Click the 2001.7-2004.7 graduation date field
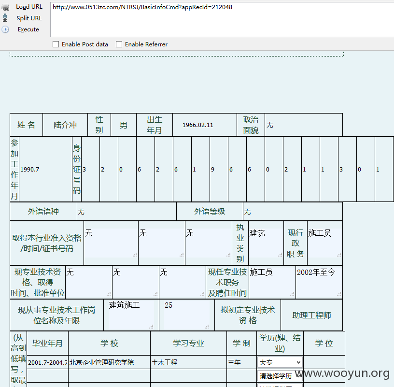 pos(47,362)
